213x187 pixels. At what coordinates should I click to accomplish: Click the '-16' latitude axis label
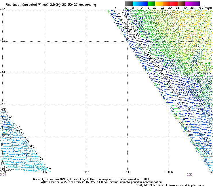coord(3,104)
